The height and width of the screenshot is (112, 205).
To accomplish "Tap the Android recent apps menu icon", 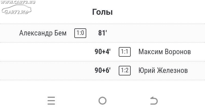I will tap(51, 101).
